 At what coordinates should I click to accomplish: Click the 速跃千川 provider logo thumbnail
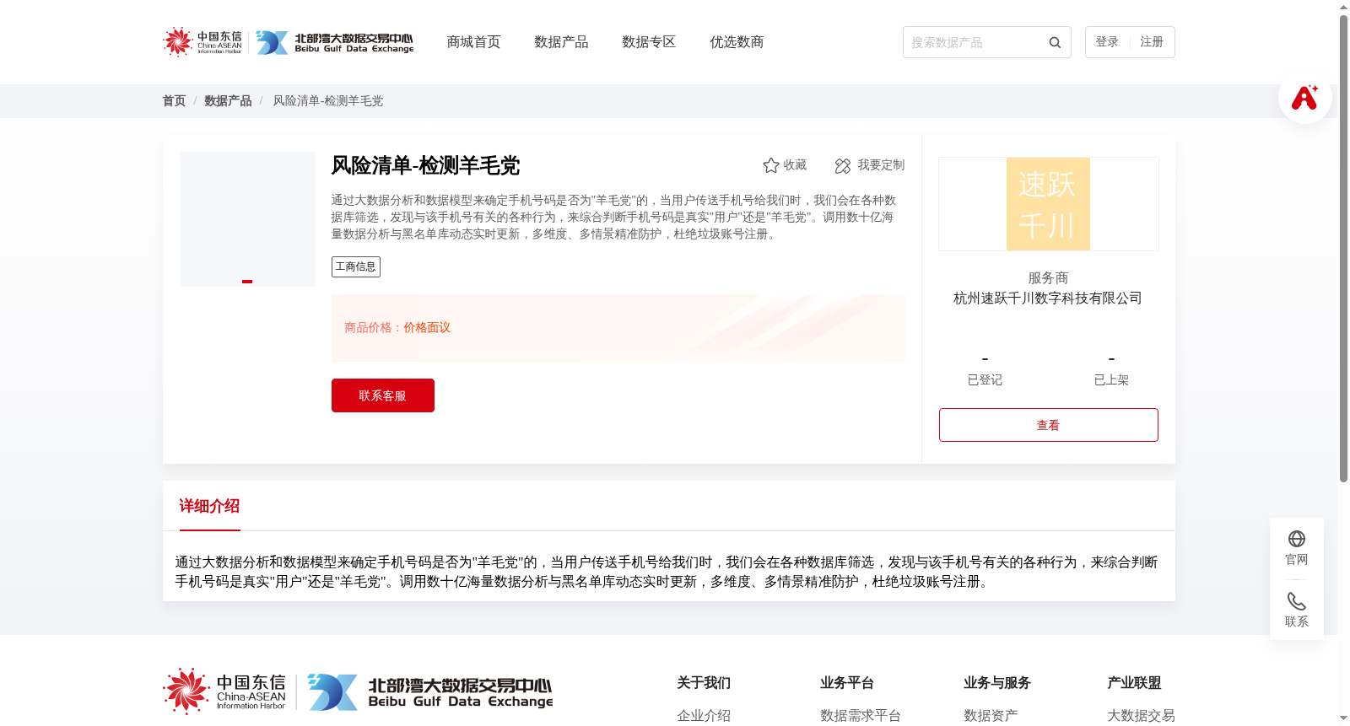click(1048, 204)
